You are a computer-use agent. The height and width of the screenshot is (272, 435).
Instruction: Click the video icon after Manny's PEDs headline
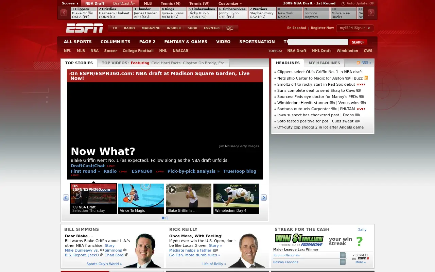pyautogui.click(x=362, y=97)
